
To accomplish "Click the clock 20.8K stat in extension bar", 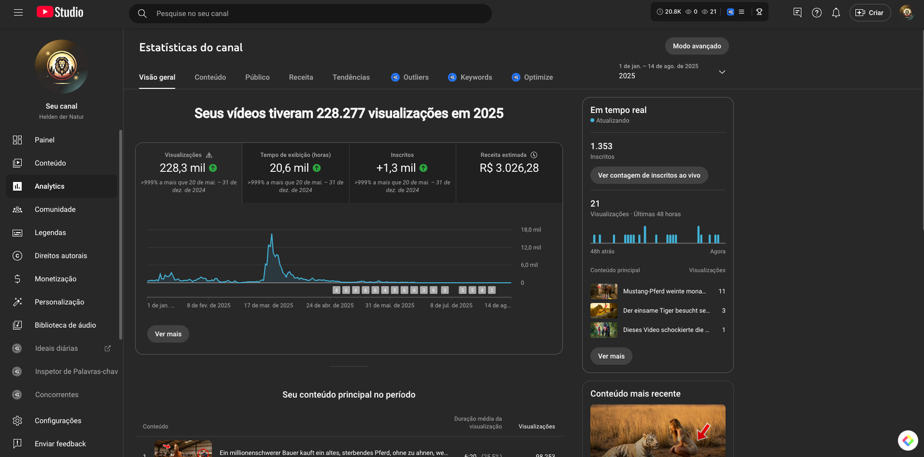I will (669, 12).
